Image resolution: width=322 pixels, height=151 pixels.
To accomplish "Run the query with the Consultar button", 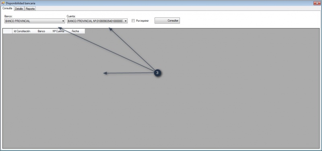I will (x=167, y=21).
